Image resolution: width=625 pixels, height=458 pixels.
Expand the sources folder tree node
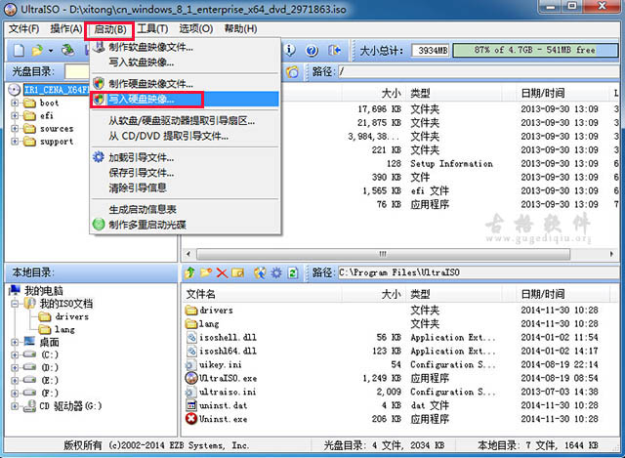coord(15,128)
